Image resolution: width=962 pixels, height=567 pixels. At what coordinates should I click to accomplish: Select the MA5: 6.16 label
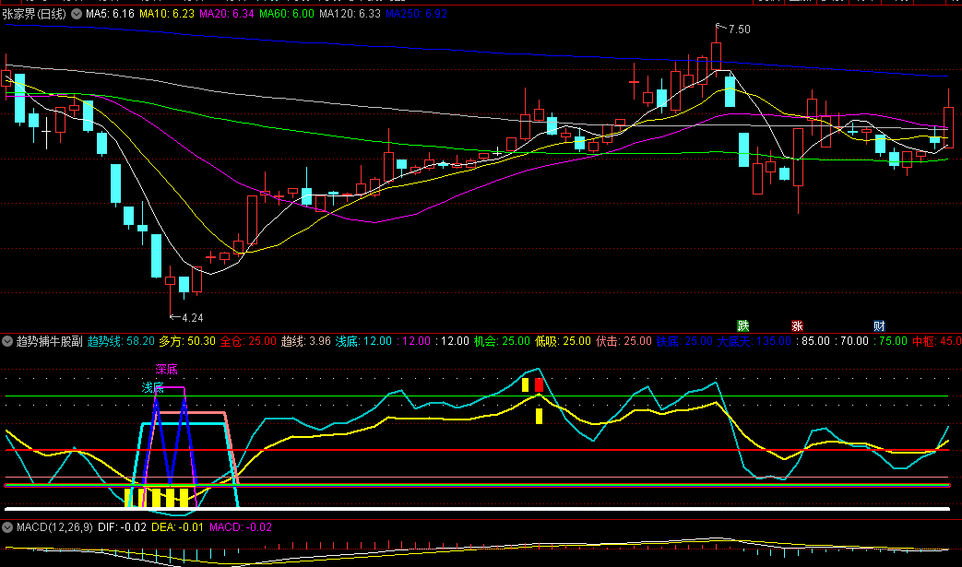(x=110, y=14)
